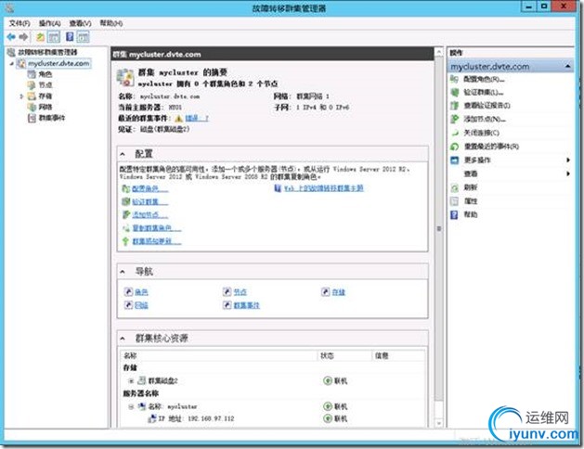The height and width of the screenshot is (449, 584).
Task: Click the 角色 shortcut link in 导航
Action: (x=141, y=292)
